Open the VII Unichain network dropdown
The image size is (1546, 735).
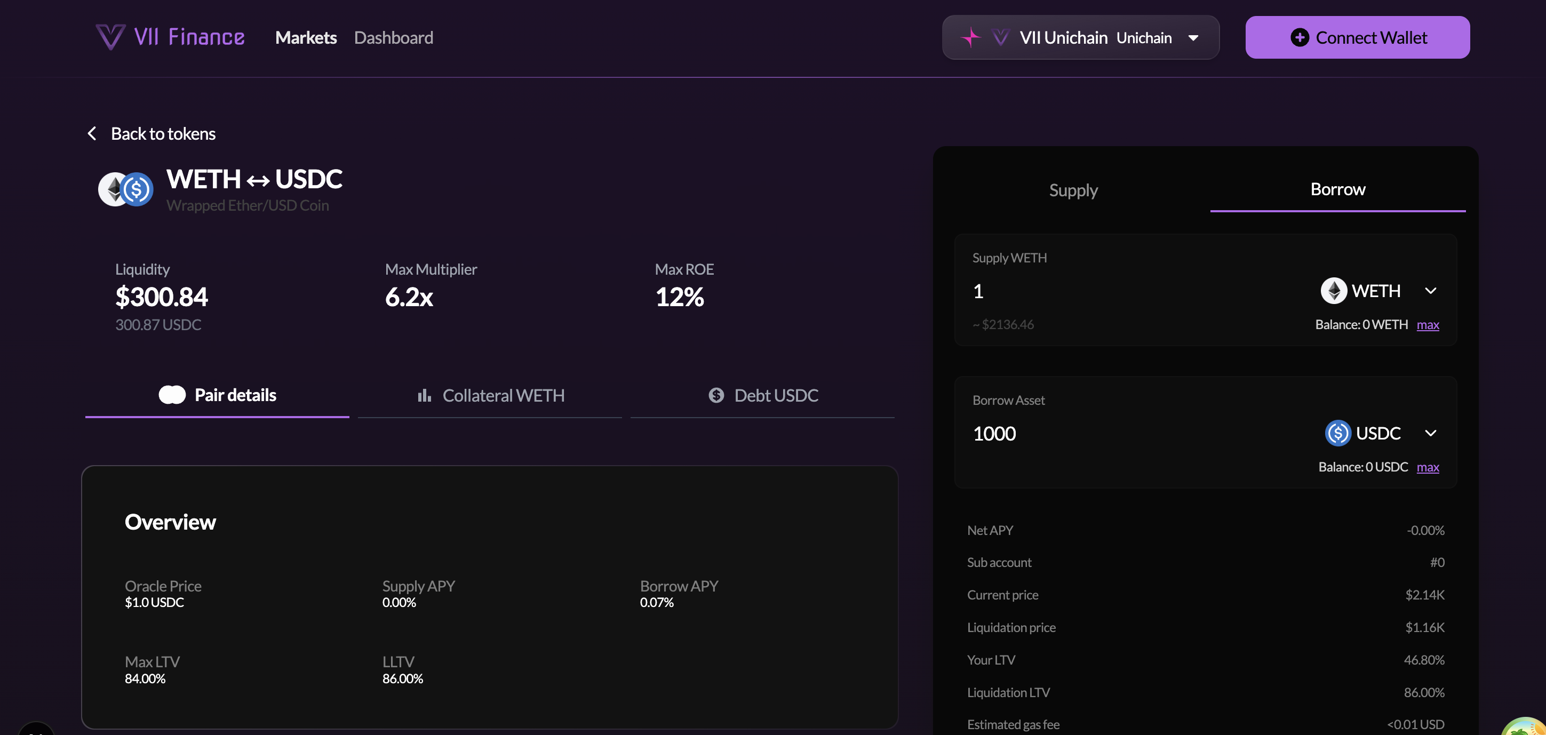pyautogui.click(x=1193, y=38)
